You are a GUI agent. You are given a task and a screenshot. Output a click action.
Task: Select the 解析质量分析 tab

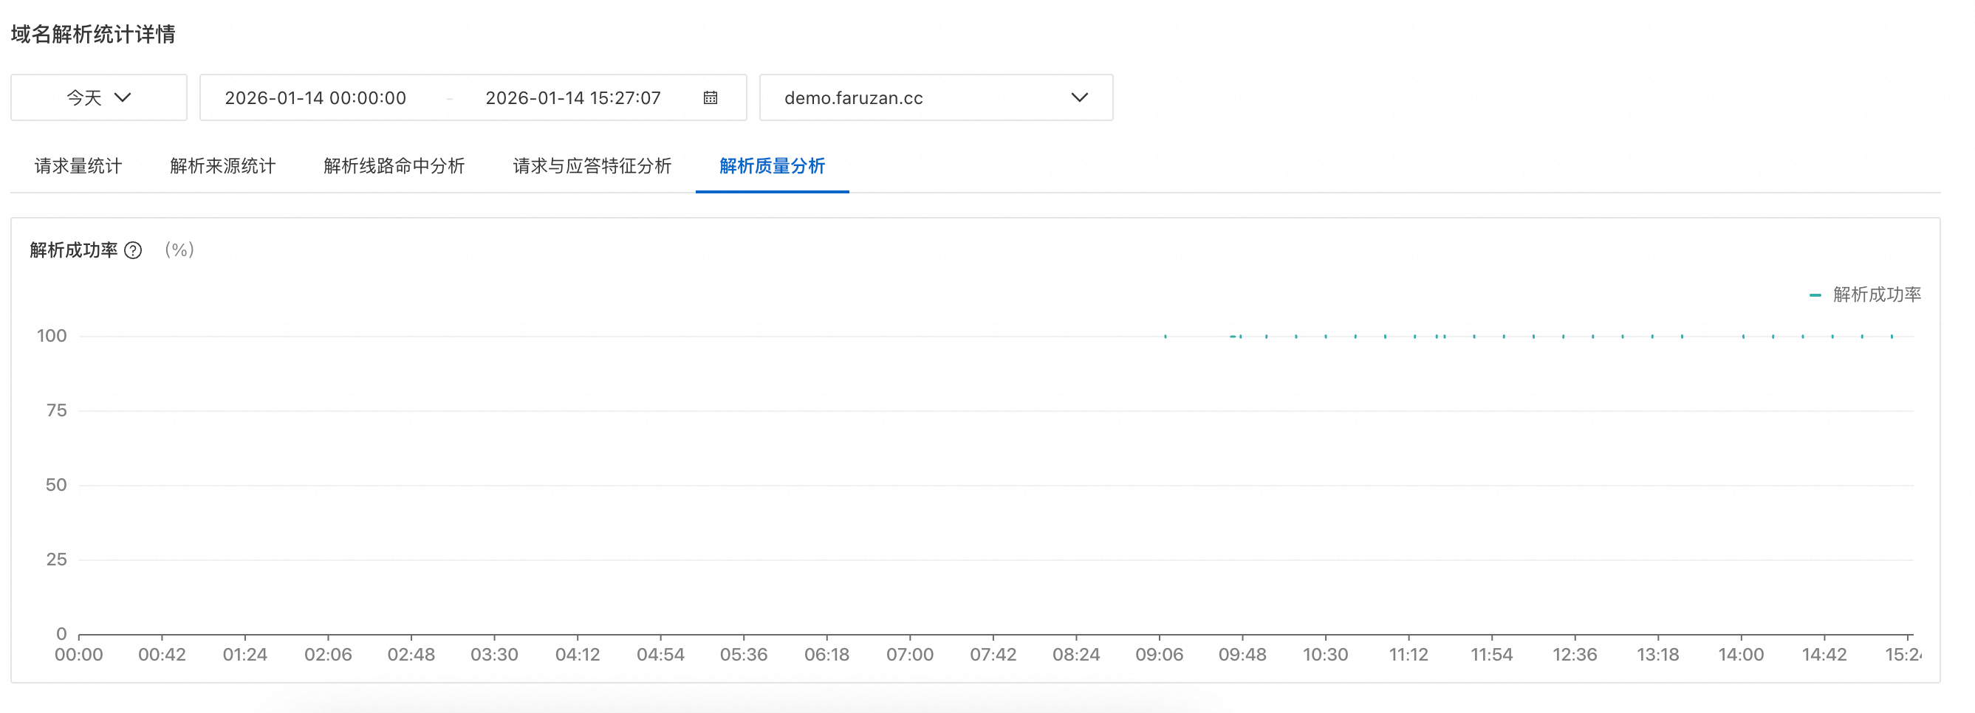772,166
